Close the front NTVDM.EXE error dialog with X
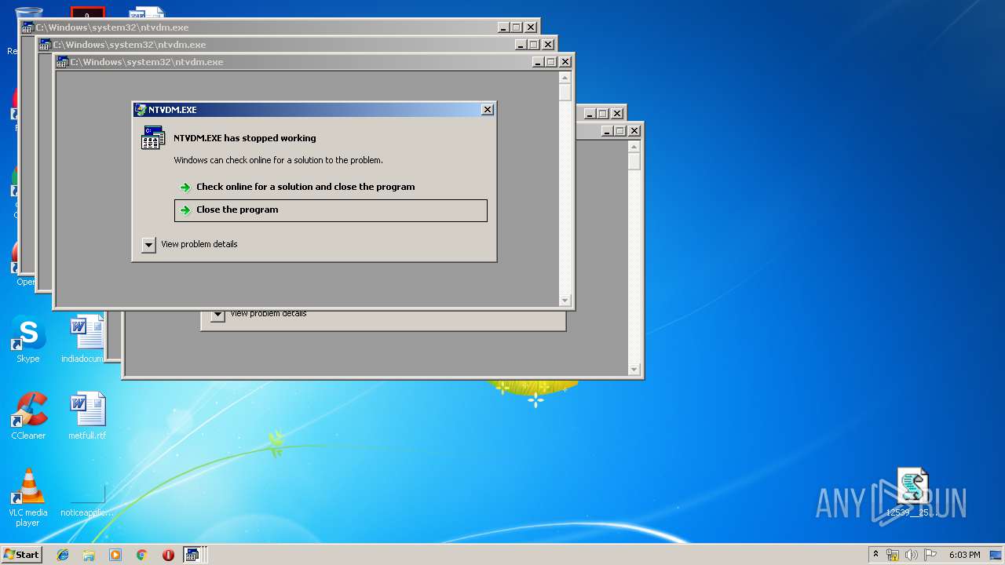1005x565 pixels. (488, 110)
